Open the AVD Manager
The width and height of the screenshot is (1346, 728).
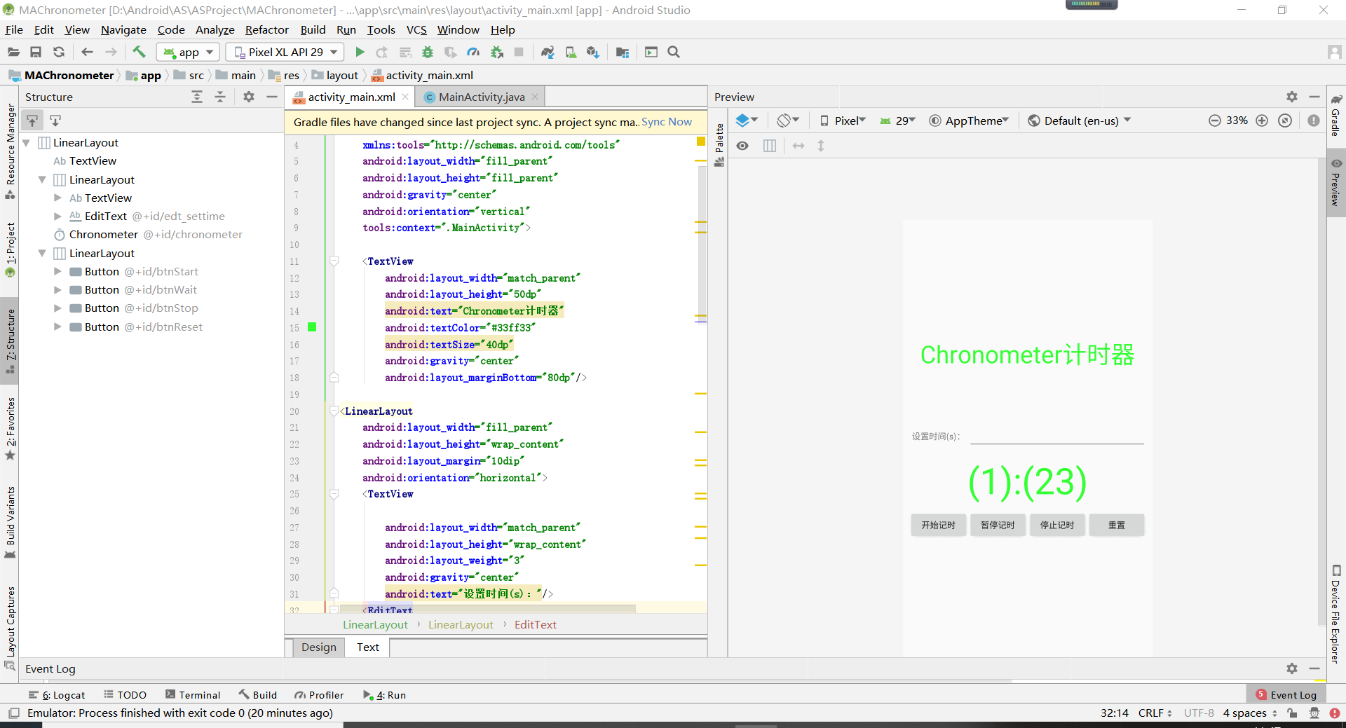[x=571, y=52]
